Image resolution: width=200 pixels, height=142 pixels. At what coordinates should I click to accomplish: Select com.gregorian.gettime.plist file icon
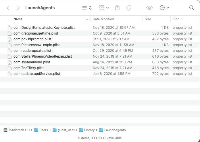(x=9, y=33)
